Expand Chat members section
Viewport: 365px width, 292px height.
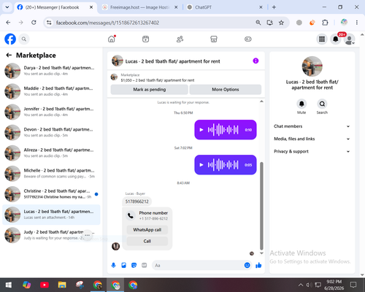click(x=312, y=126)
